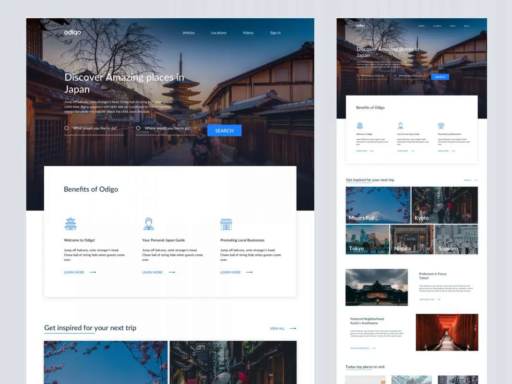Click the pagoda icon above Welcome to Odigo in the large mockup
Image resolution: width=512 pixels, height=384 pixels.
coord(71,224)
